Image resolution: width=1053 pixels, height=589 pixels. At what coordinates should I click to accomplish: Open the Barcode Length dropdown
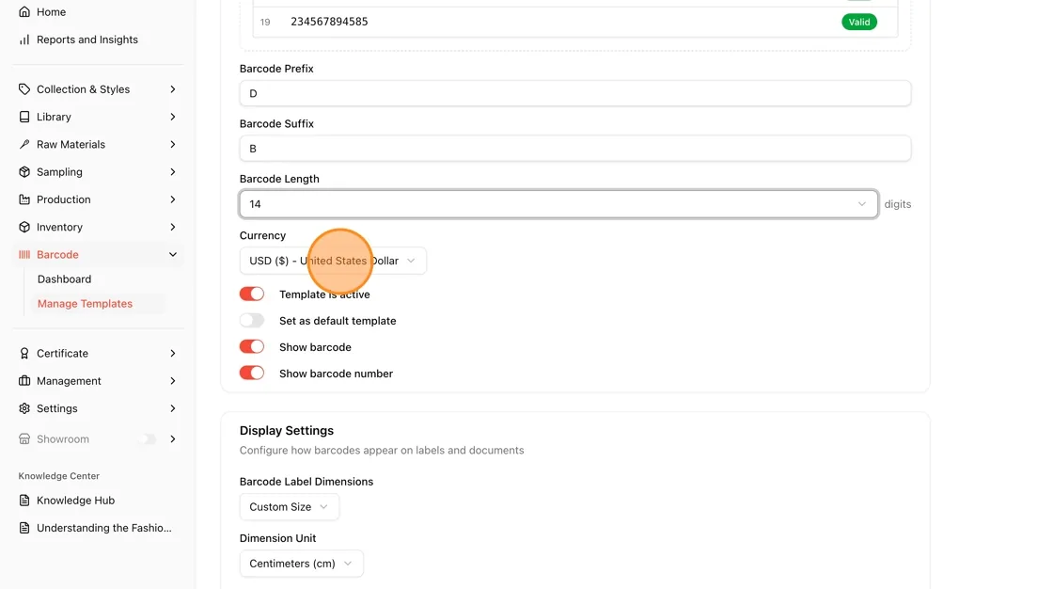coord(558,204)
